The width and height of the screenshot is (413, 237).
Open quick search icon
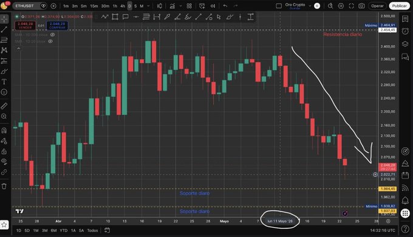point(330,6)
